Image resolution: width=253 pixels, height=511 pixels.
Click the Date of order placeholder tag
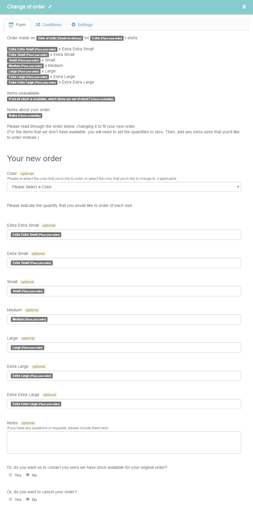point(60,38)
